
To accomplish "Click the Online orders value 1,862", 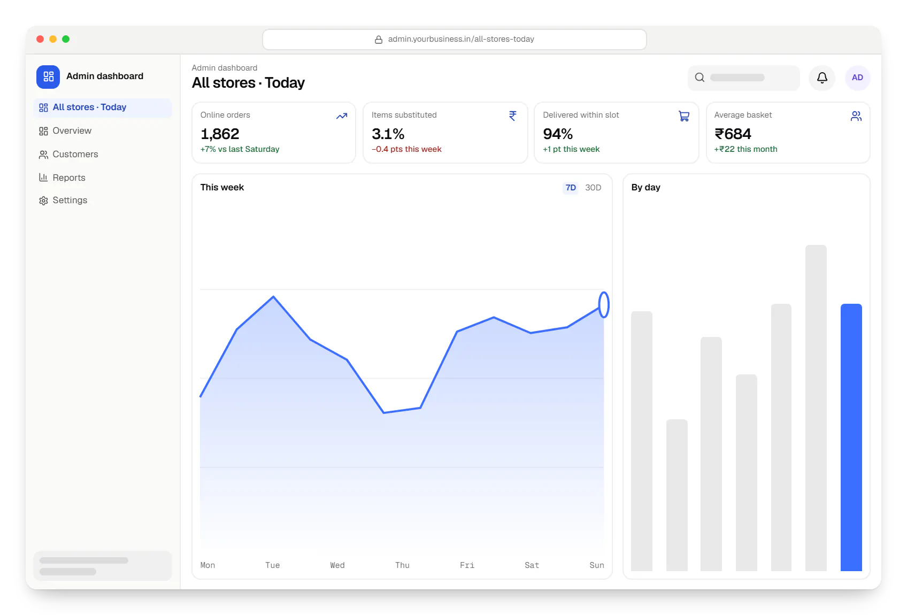I will coord(220,134).
